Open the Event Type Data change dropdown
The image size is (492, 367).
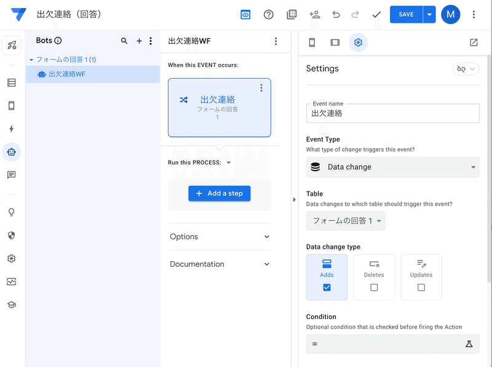(x=392, y=167)
